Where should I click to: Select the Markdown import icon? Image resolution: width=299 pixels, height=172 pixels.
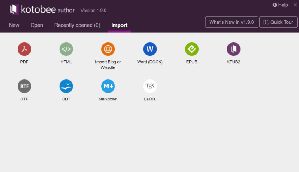(108, 86)
